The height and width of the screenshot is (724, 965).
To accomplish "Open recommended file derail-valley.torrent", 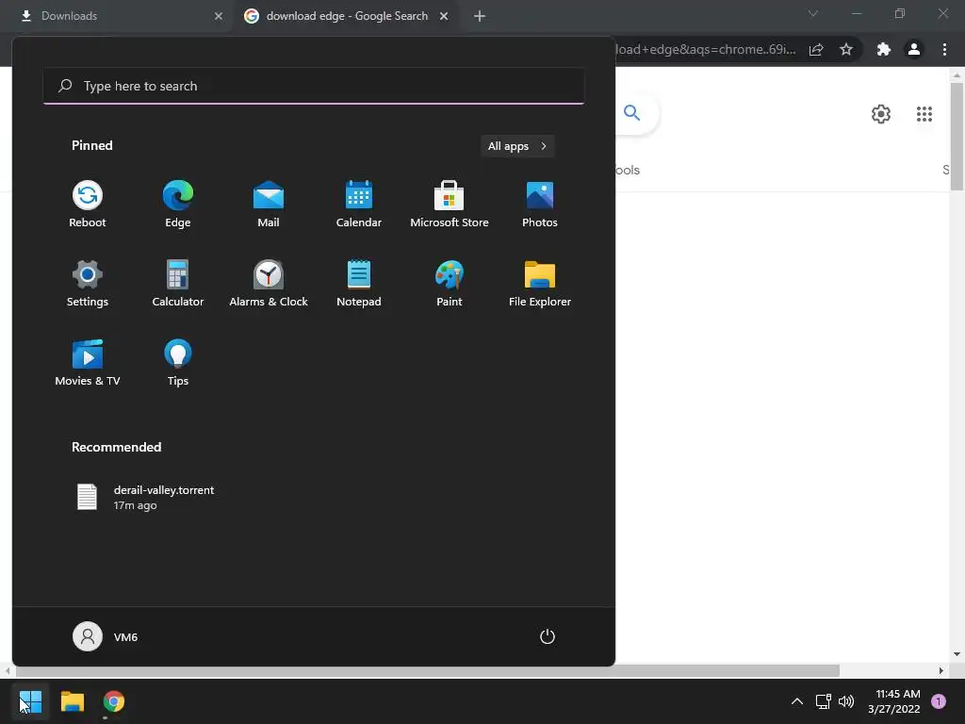I will pyautogui.click(x=145, y=498).
